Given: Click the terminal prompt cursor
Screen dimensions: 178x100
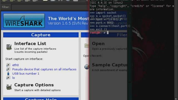Looking at the screenshot, I should click(108, 33).
